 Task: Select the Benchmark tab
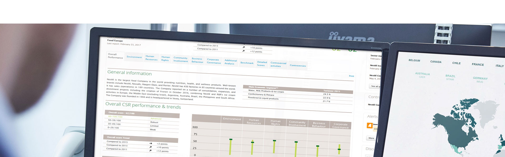pos(247,63)
